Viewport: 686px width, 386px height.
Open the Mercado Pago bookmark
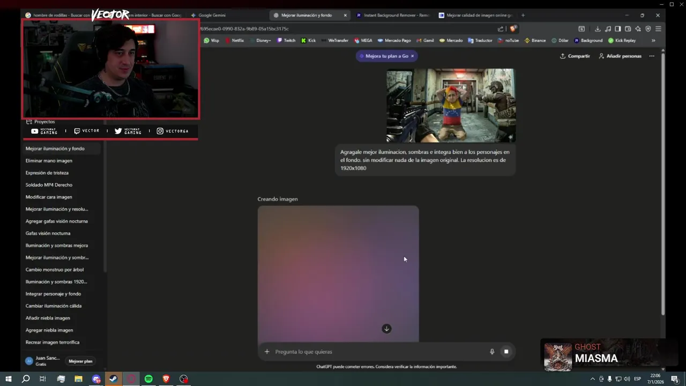tap(394, 40)
